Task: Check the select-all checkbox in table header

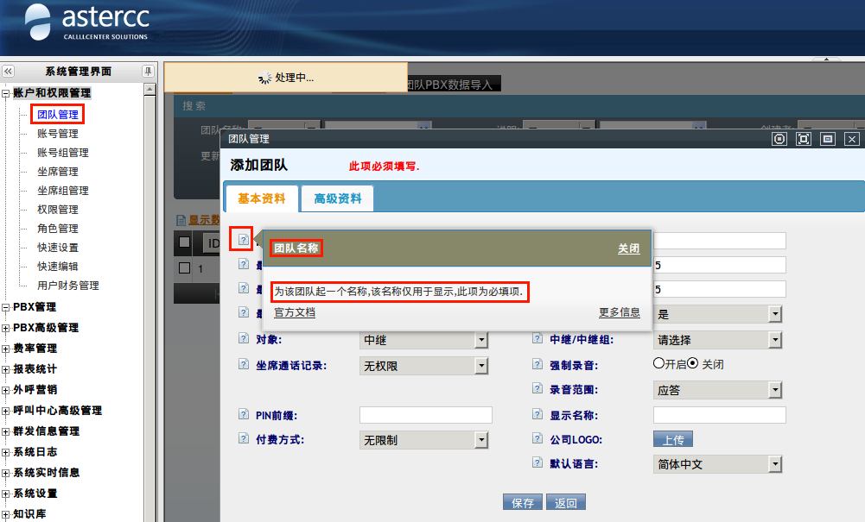Action: click(185, 242)
